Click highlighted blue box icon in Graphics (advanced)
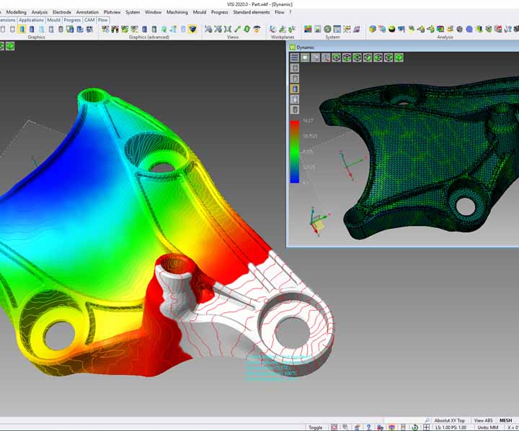Viewport: 519px width, 431px height. (192, 30)
